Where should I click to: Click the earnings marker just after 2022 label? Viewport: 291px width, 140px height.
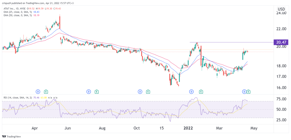[201, 91]
